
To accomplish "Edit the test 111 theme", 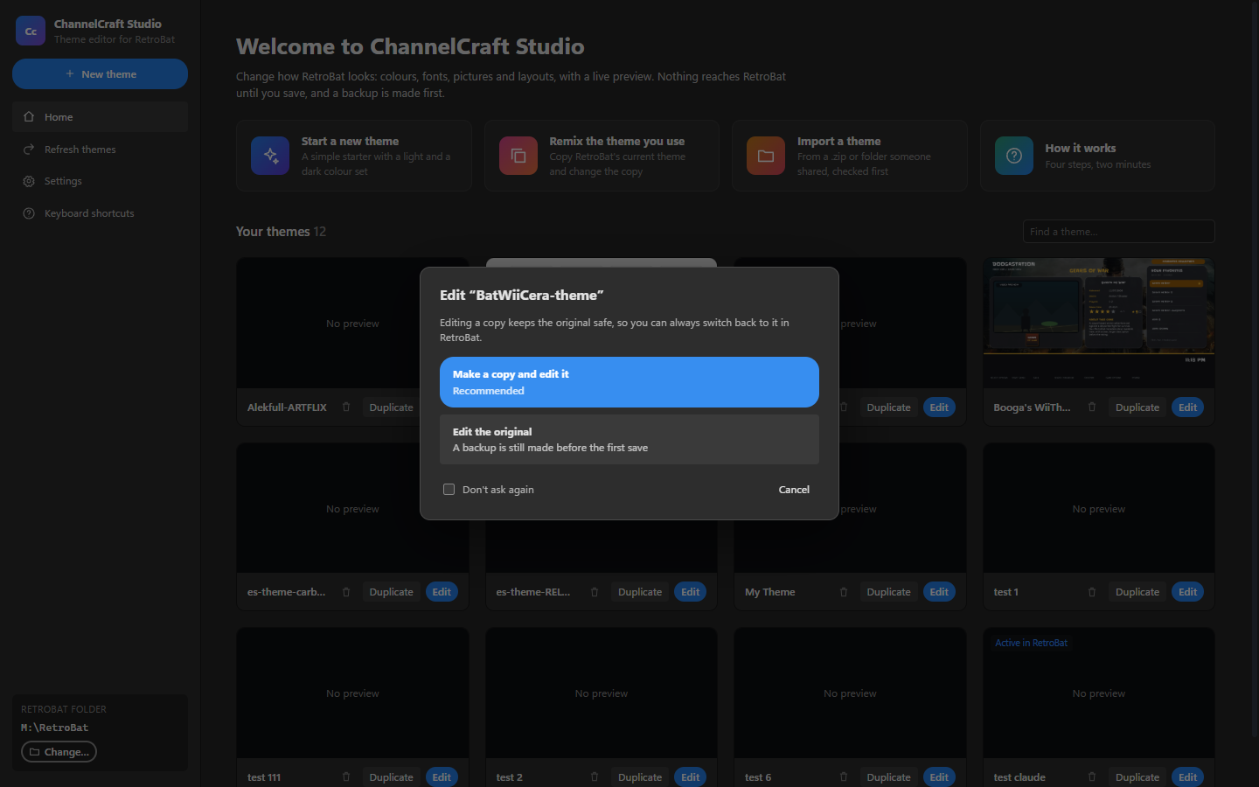I will point(442,777).
